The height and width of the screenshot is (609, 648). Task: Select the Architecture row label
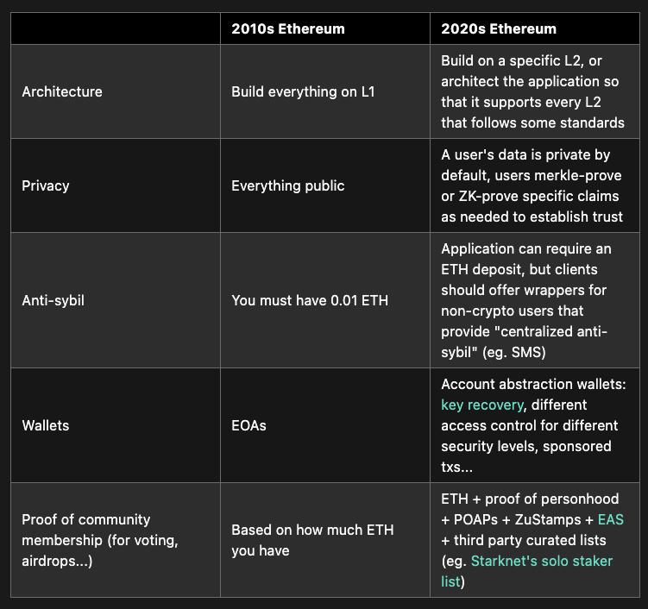click(62, 91)
